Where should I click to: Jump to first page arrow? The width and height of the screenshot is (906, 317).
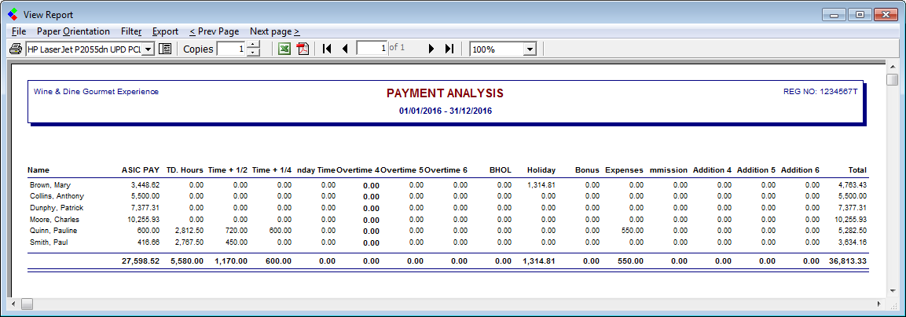(x=328, y=49)
